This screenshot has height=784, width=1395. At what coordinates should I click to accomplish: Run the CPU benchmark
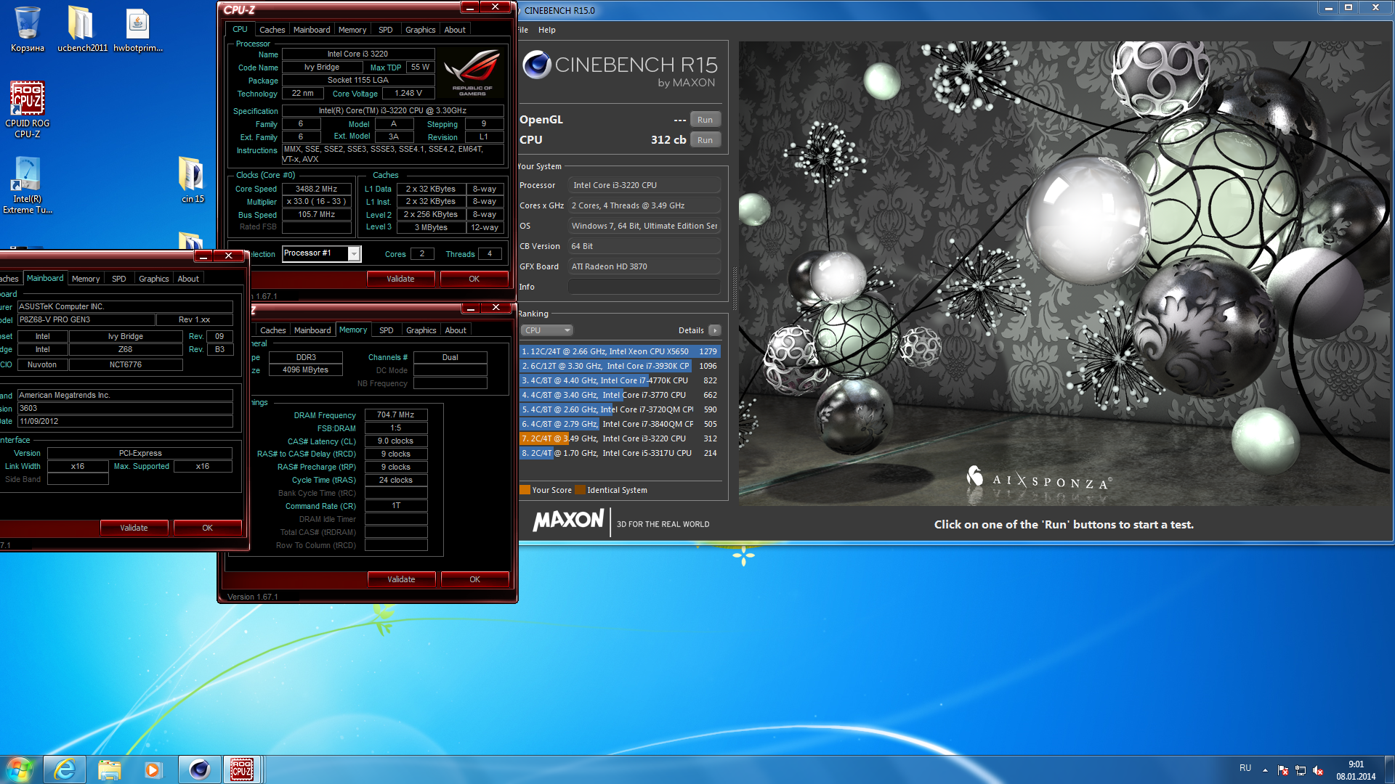point(705,140)
